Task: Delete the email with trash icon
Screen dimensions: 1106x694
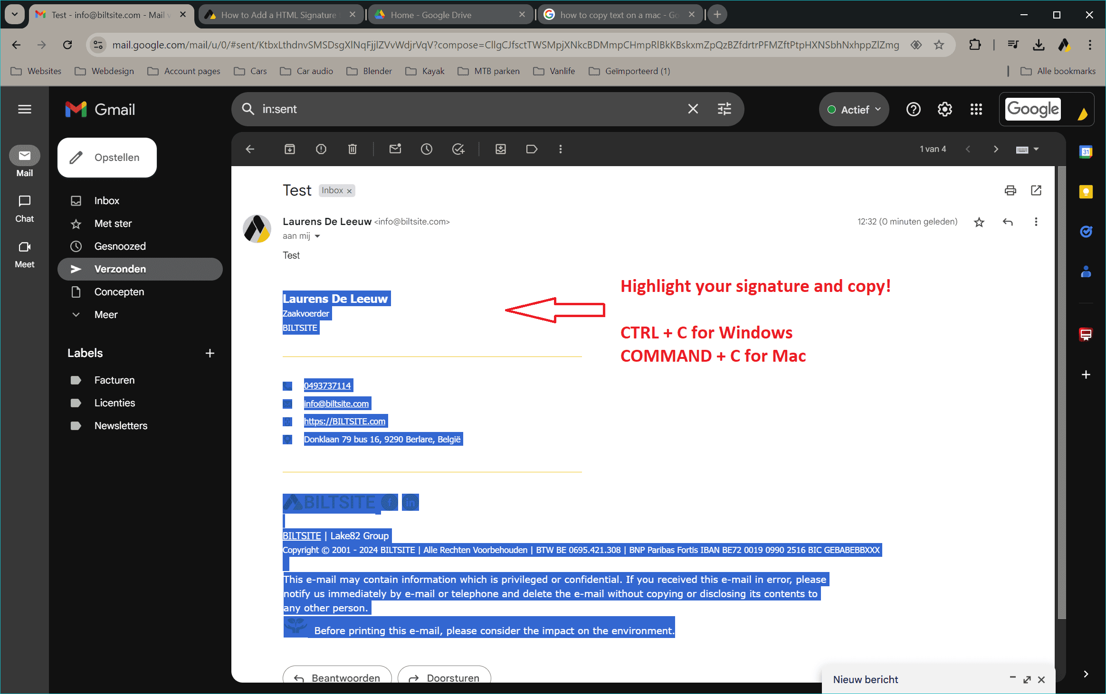Action: point(353,149)
